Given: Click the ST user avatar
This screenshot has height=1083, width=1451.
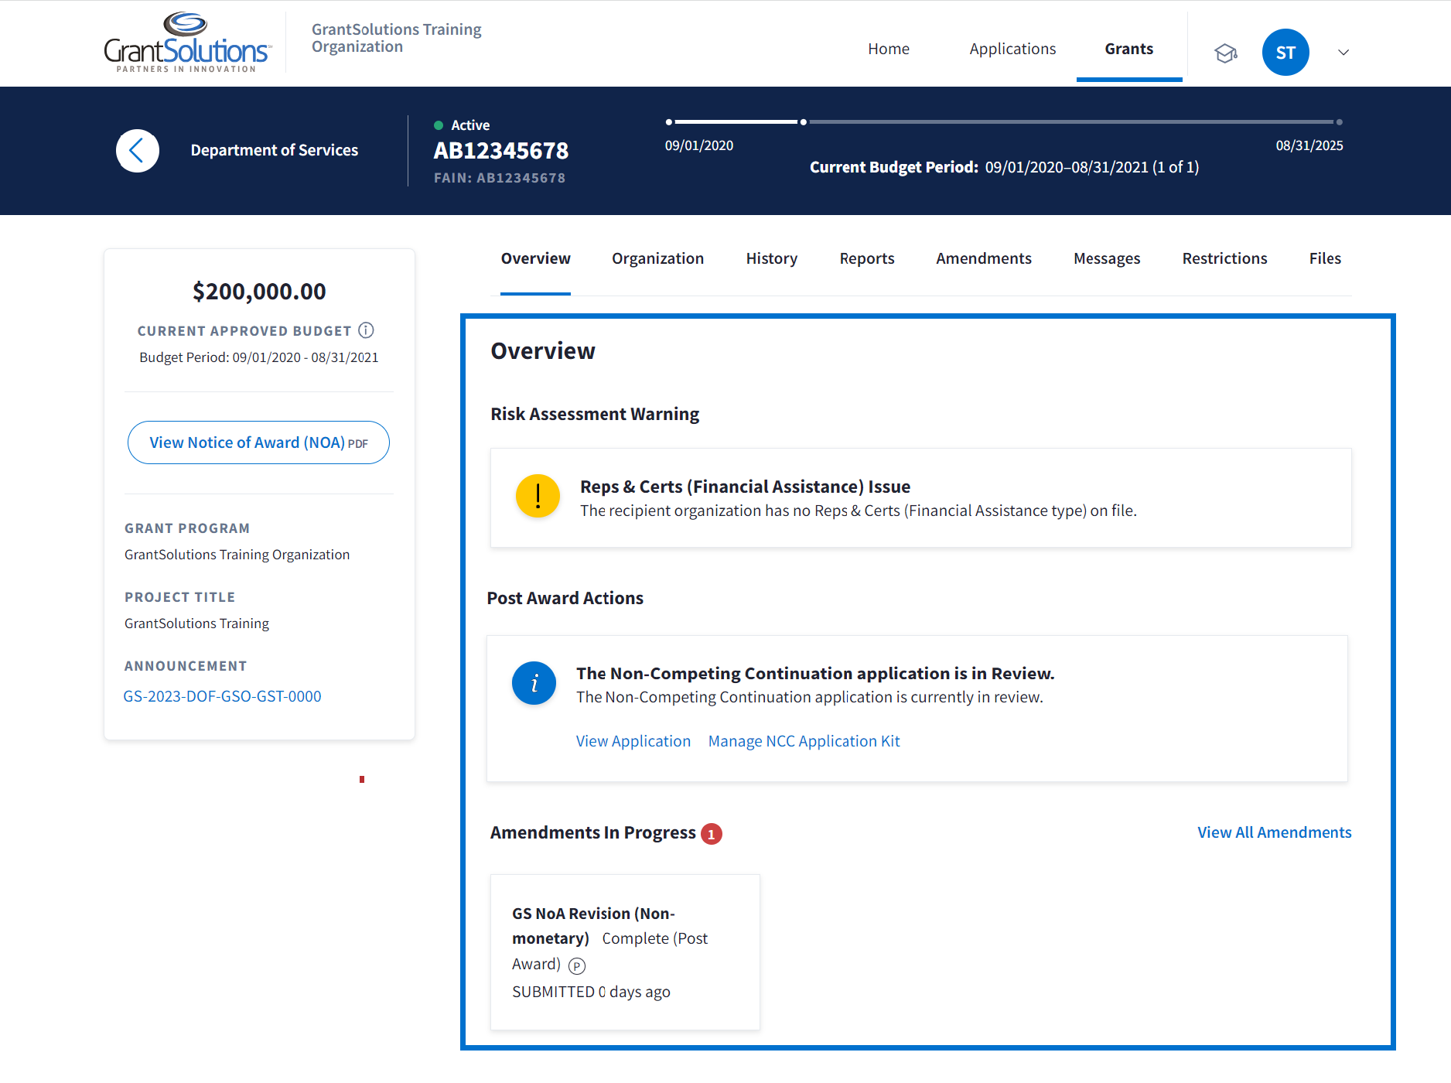Looking at the screenshot, I should (x=1285, y=53).
